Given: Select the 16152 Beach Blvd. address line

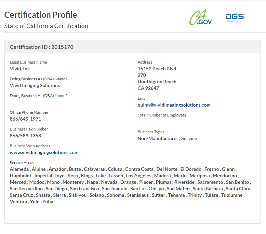Looking at the screenshot, I should (157, 69).
